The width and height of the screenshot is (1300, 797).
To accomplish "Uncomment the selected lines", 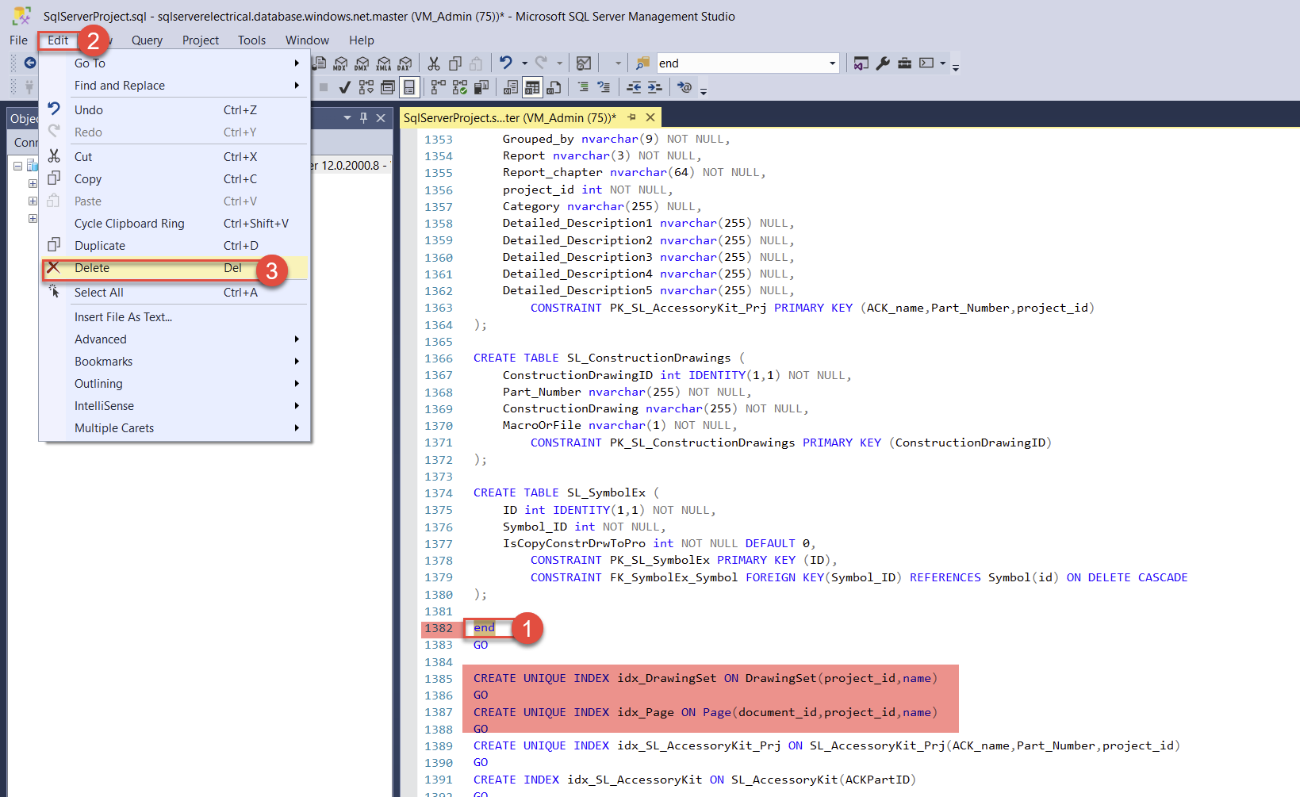I will pyautogui.click(x=603, y=87).
